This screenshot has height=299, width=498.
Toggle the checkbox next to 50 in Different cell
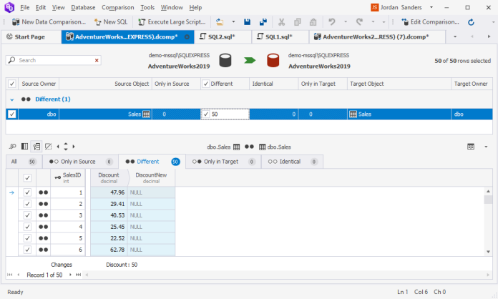pos(206,114)
